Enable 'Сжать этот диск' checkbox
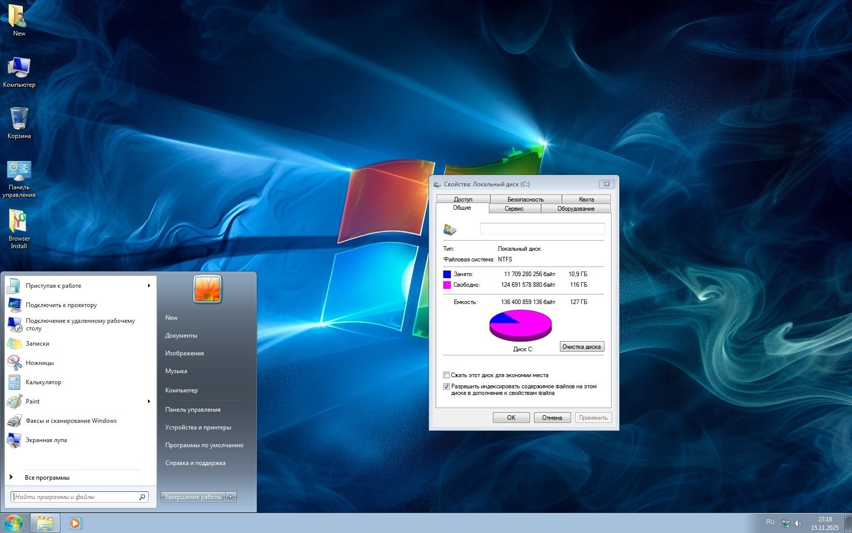Image resolution: width=852 pixels, height=533 pixels. 446,375
